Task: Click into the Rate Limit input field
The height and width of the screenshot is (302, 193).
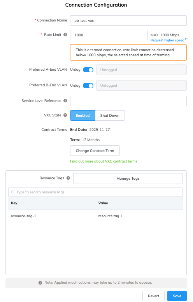Action: (x=109, y=35)
